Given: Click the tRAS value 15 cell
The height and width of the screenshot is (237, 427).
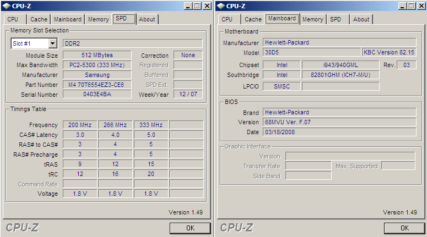Looking at the screenshot, I should tap(151, 164).
